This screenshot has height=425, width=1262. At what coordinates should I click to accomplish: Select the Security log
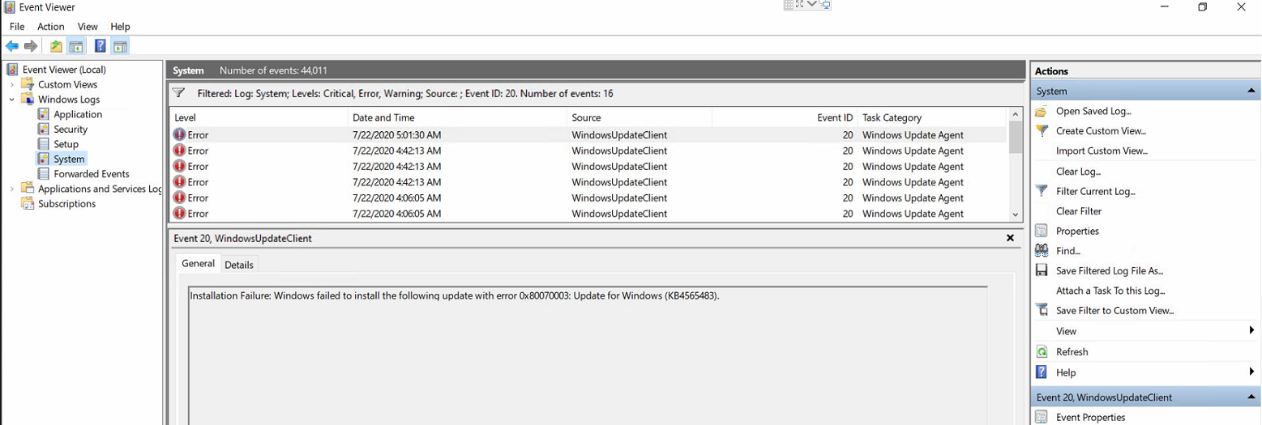point(71,130)
